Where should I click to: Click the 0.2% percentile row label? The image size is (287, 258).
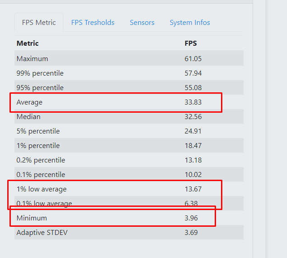tap(41, 160)
